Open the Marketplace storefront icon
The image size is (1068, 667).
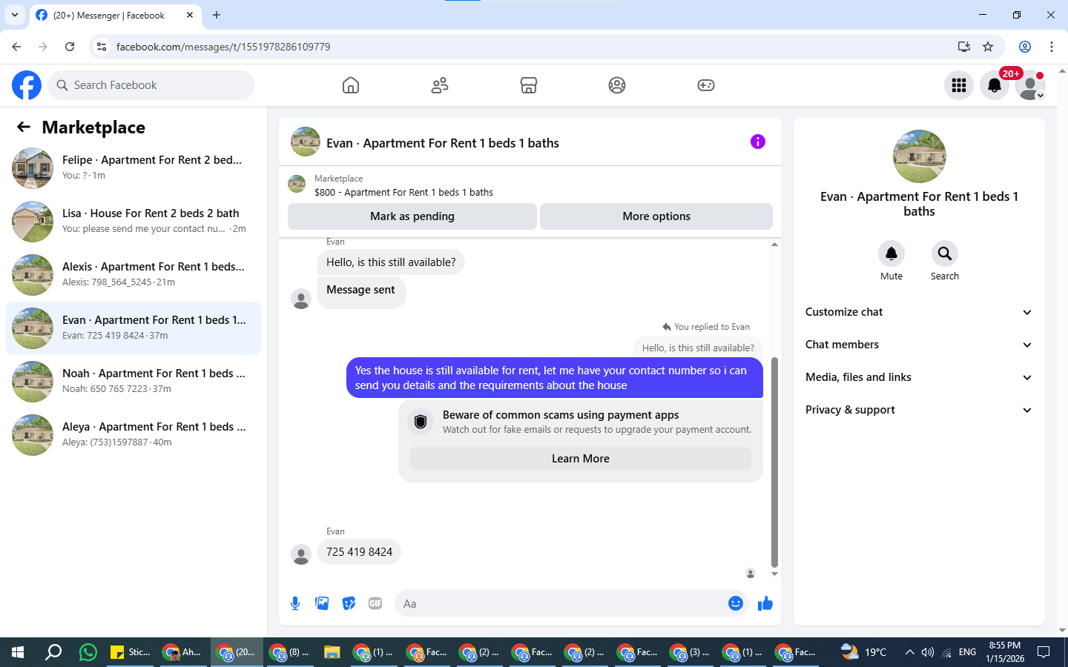click(529, 85)
